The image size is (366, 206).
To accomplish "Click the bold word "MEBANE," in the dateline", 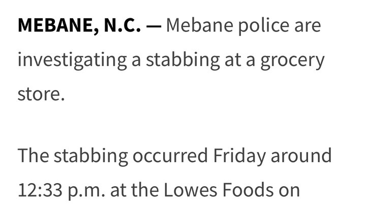I will point(58,25).
